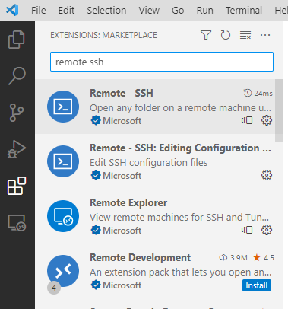This screenshot has width=288, height=309.
Task: Click Microsoft publisher under Remote Development
Action: click(x=122, y=285)
